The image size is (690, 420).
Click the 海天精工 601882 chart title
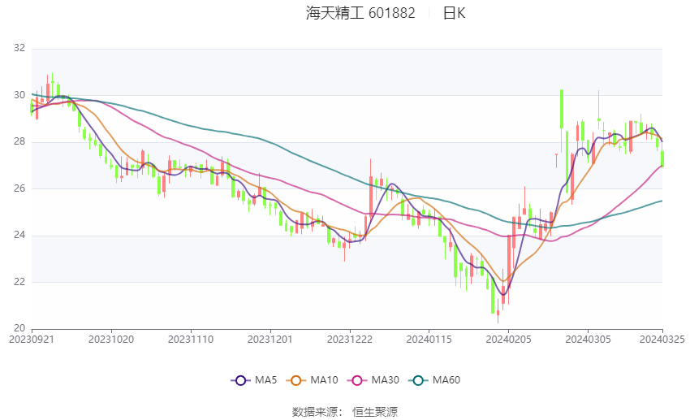[x=360, y=13]
